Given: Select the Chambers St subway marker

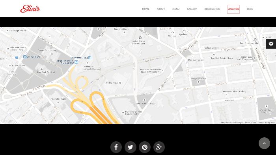Looking at the screenshot, I should (x=90, y=57).
